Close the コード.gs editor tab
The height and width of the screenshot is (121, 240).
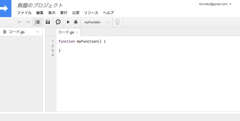(x=77, y=32)
